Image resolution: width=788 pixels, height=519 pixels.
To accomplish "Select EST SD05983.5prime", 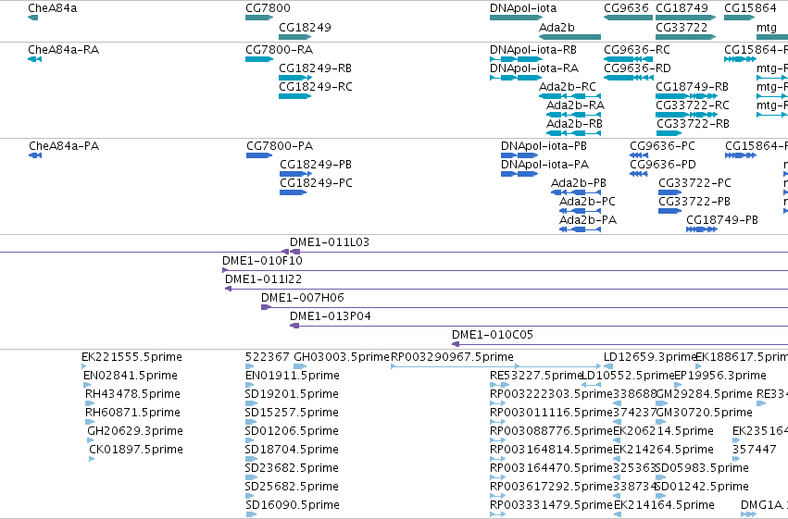I will point(702,468).
